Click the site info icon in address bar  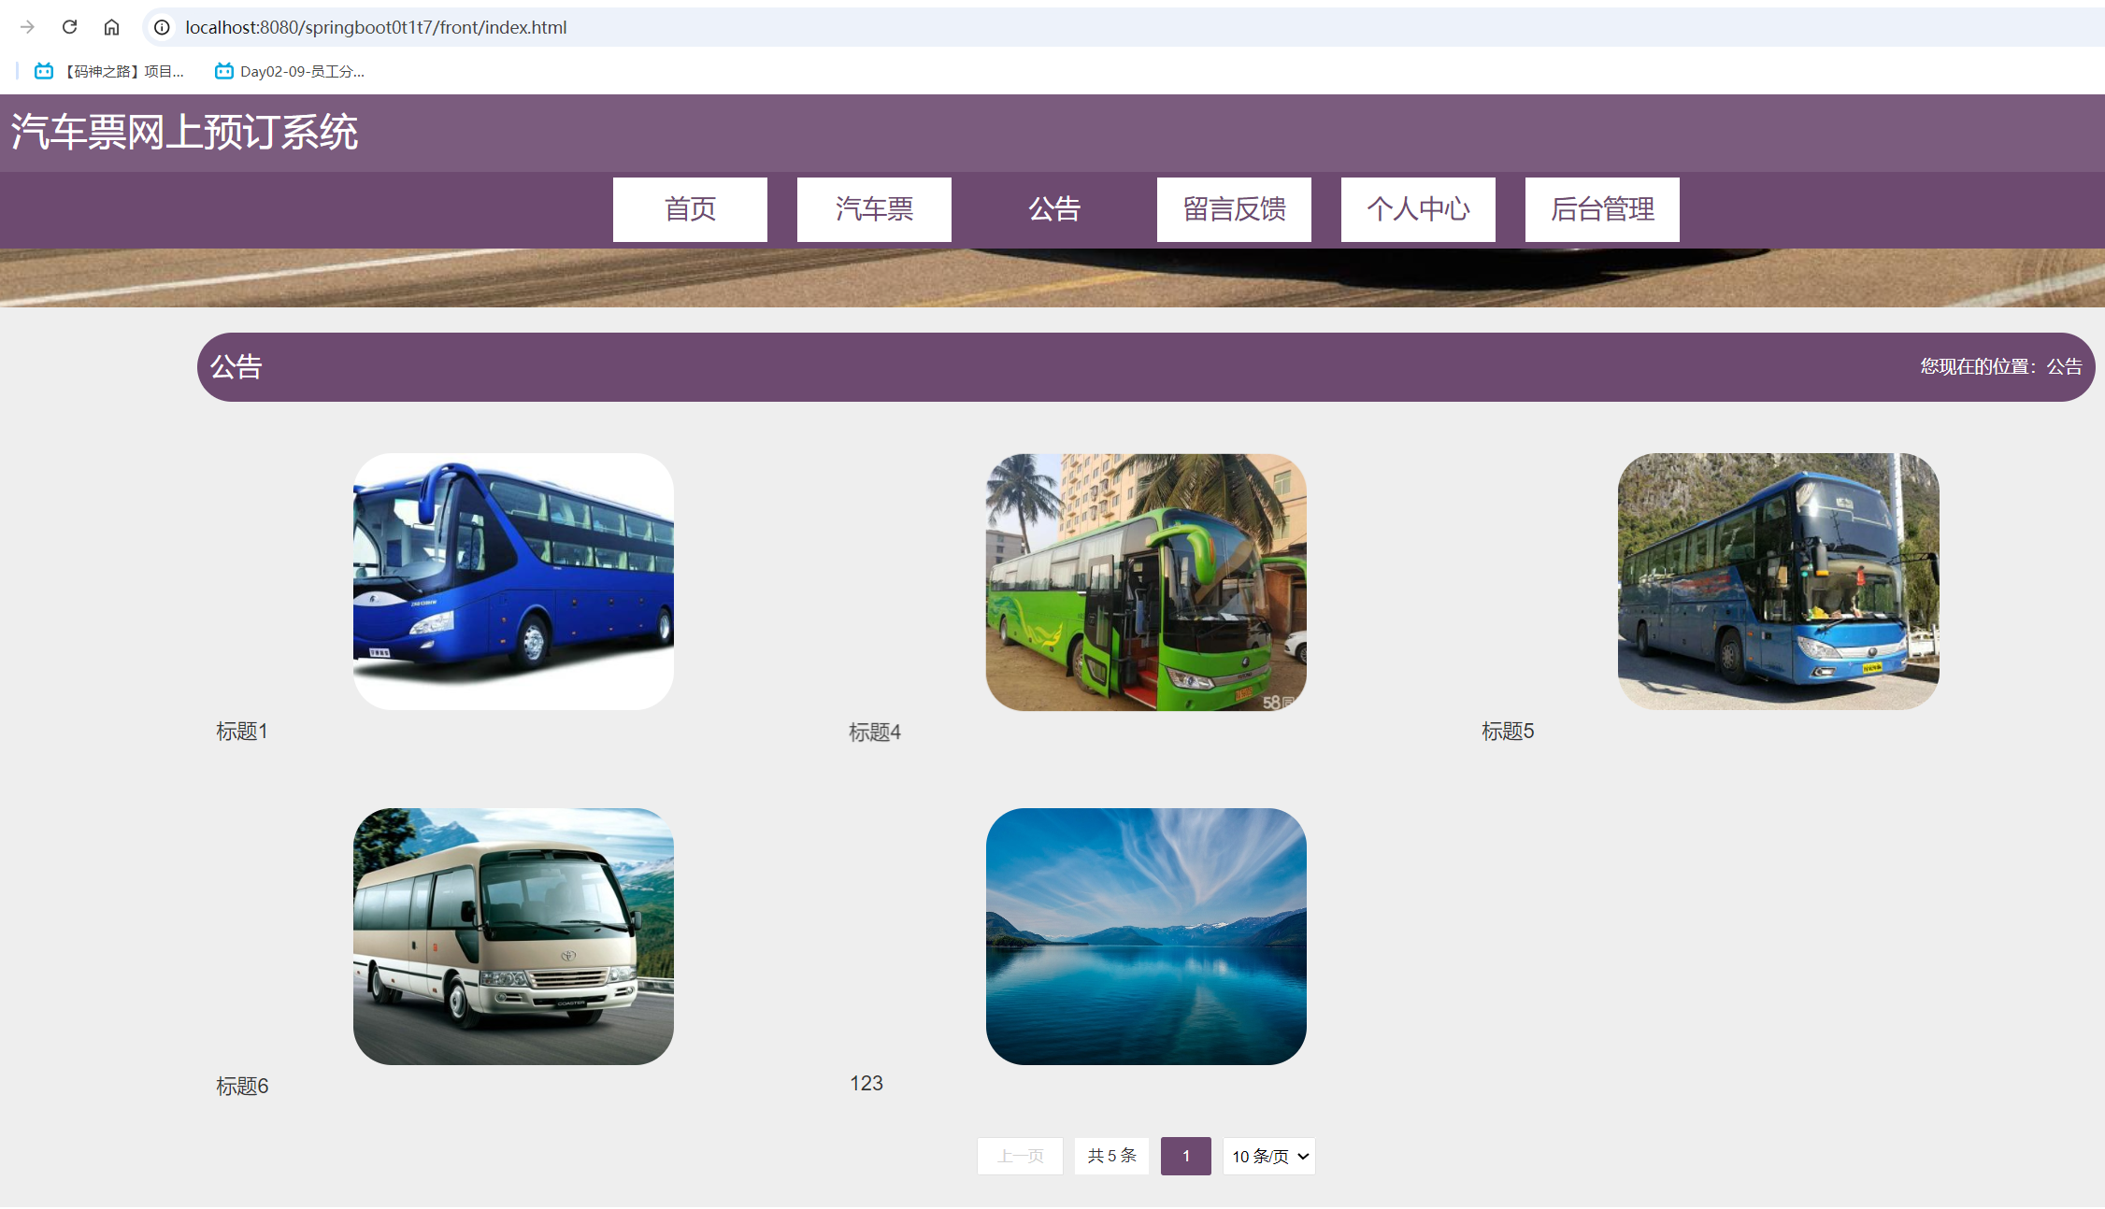coord(162,27)
